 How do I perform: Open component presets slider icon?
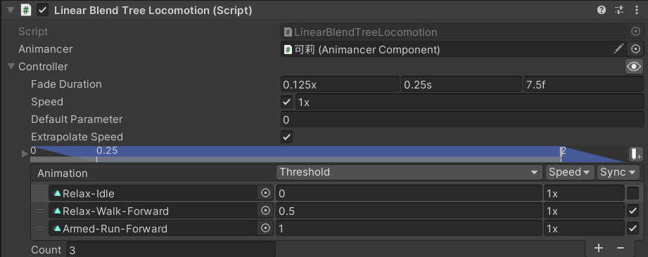coord(619,11)
